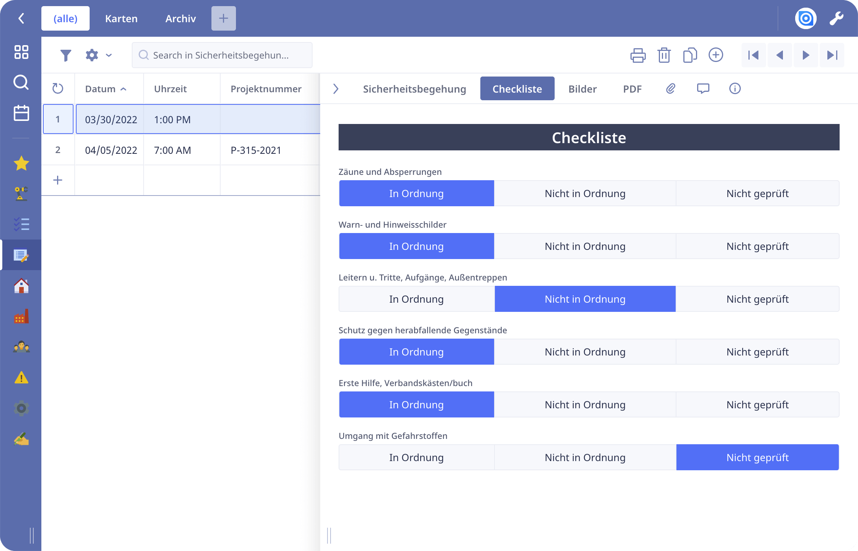Set Schutz gegen herabfallende Gegenstände to Nicht in Ordnung
This screenshot has height=551, width=858.
(x=585, y=352)
